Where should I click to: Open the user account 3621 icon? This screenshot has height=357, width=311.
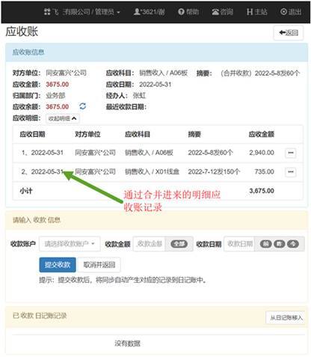tap(137, 12)
